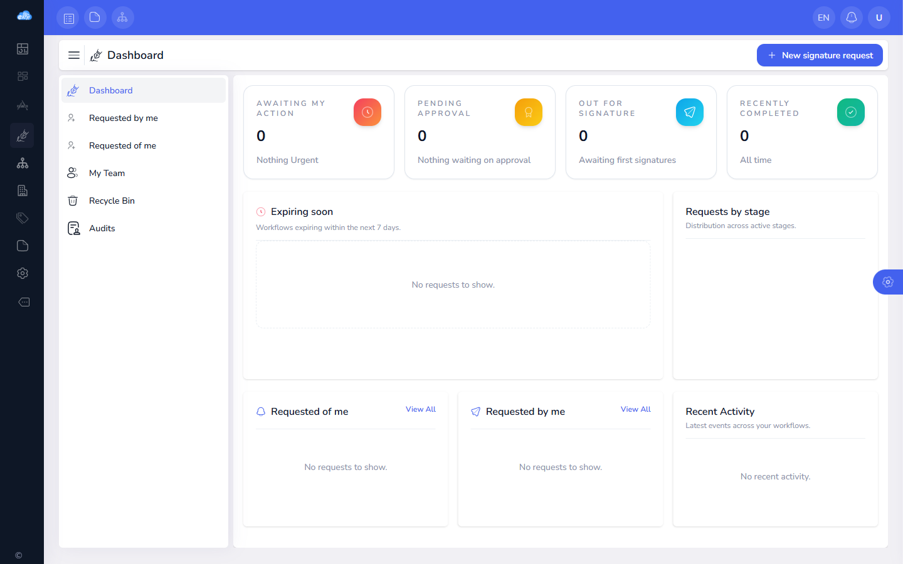The height and width of the screenshot is (564, 903).
Task: Click the copyright symbol at the sidebar bottom
Action: 19,555
